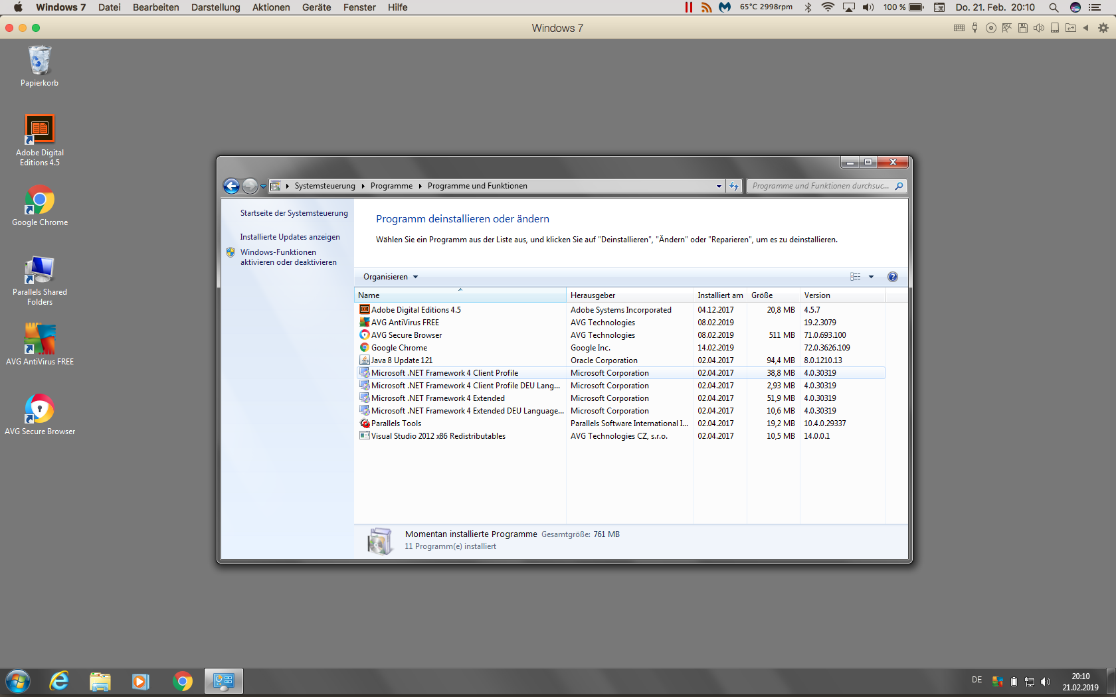The height and width of the screenshot is (697, 1116).
Task: Expand the view options dropdown arrow
Action: pos(871,277)
